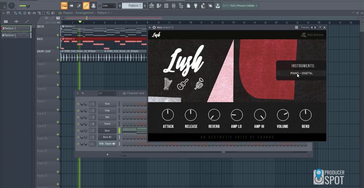Show audio clips in the picker panel

(16, 21)
